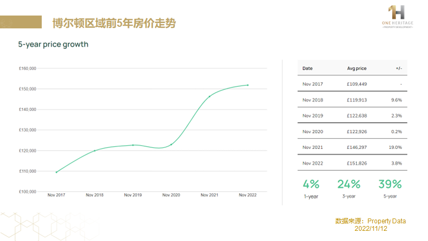Select the Chinese slide title text
428x241 pixels.
tap(114, 24)
